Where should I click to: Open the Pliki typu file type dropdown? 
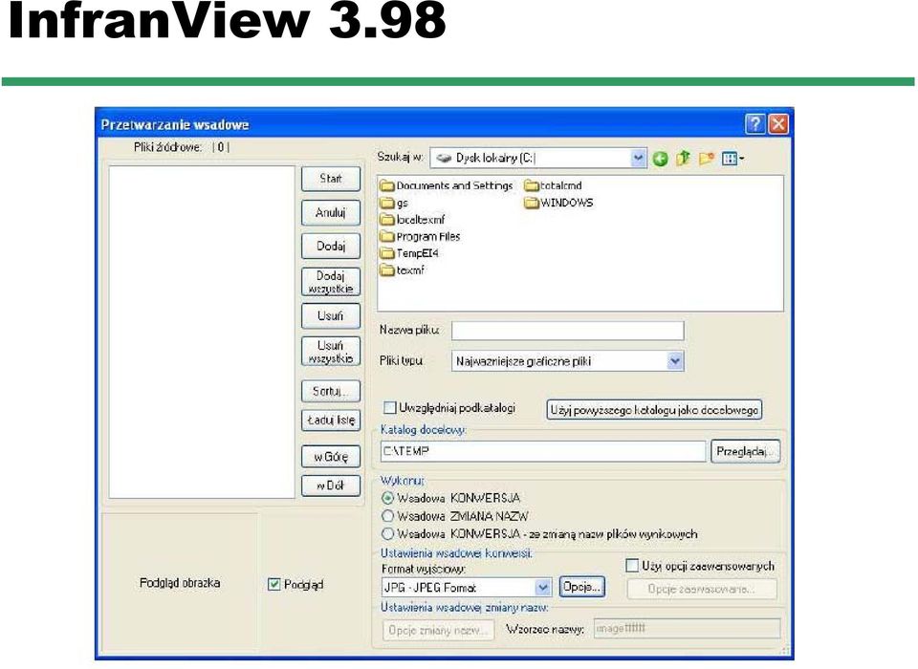point(675,361)
